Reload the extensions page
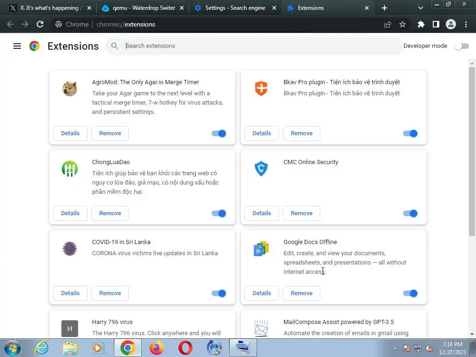 tap(40, 24)
